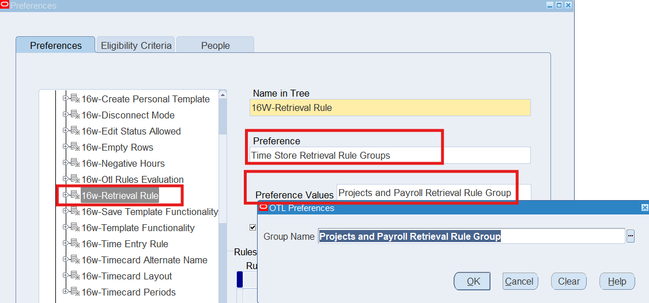Switch to the Eligibility Criteria tab

136,45
